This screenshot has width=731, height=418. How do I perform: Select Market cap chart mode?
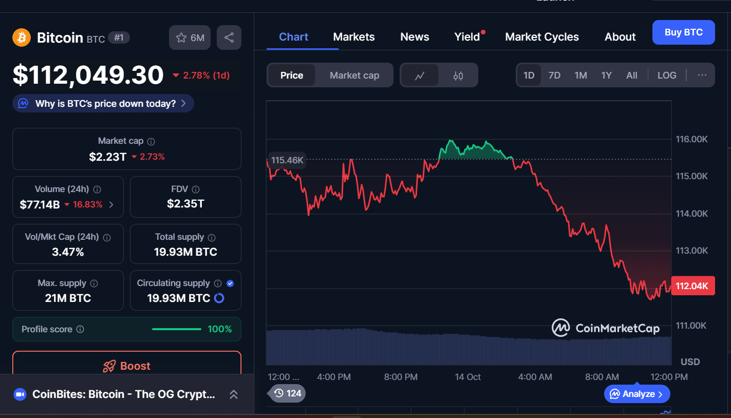[354, 75]
